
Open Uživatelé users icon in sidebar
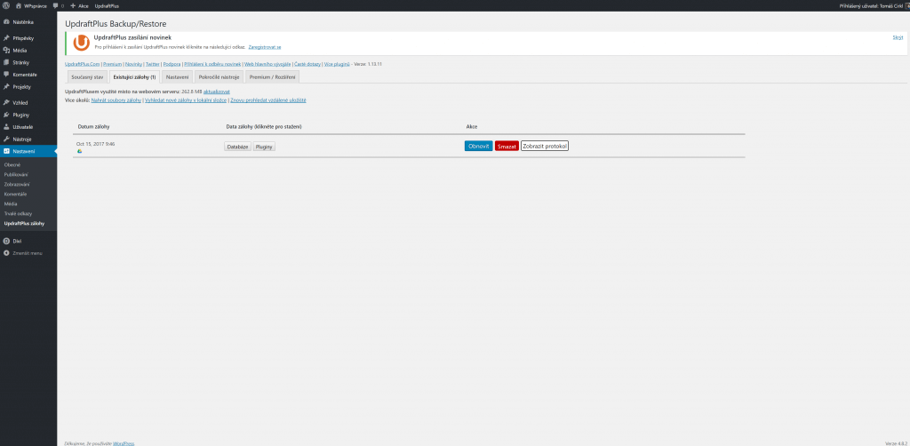[6, 127]
